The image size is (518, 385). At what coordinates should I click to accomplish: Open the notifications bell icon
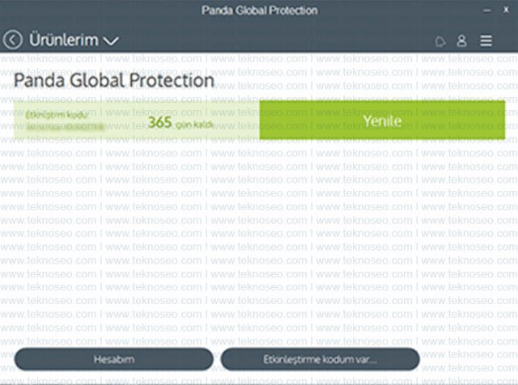(x=439, y=41)
